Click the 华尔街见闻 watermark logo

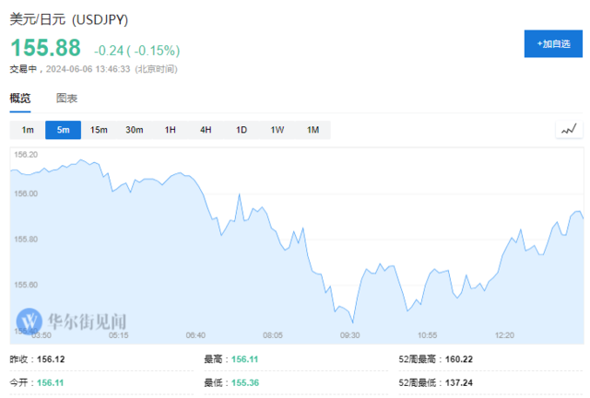point(74,322)
